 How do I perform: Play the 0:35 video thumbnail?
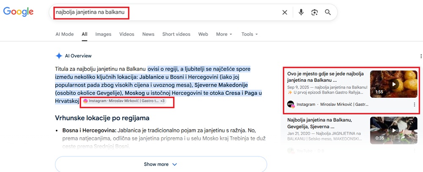[393, 130]
